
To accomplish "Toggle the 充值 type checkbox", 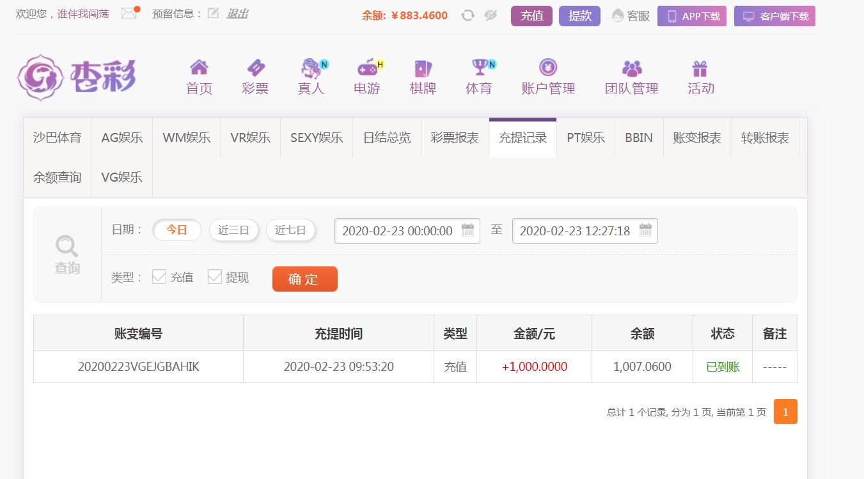I will [159, 277].
